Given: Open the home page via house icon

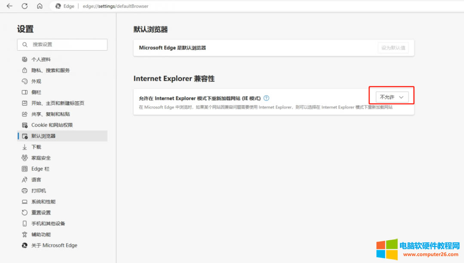Looking at the screenshot, I should click(x=40, y=6).
